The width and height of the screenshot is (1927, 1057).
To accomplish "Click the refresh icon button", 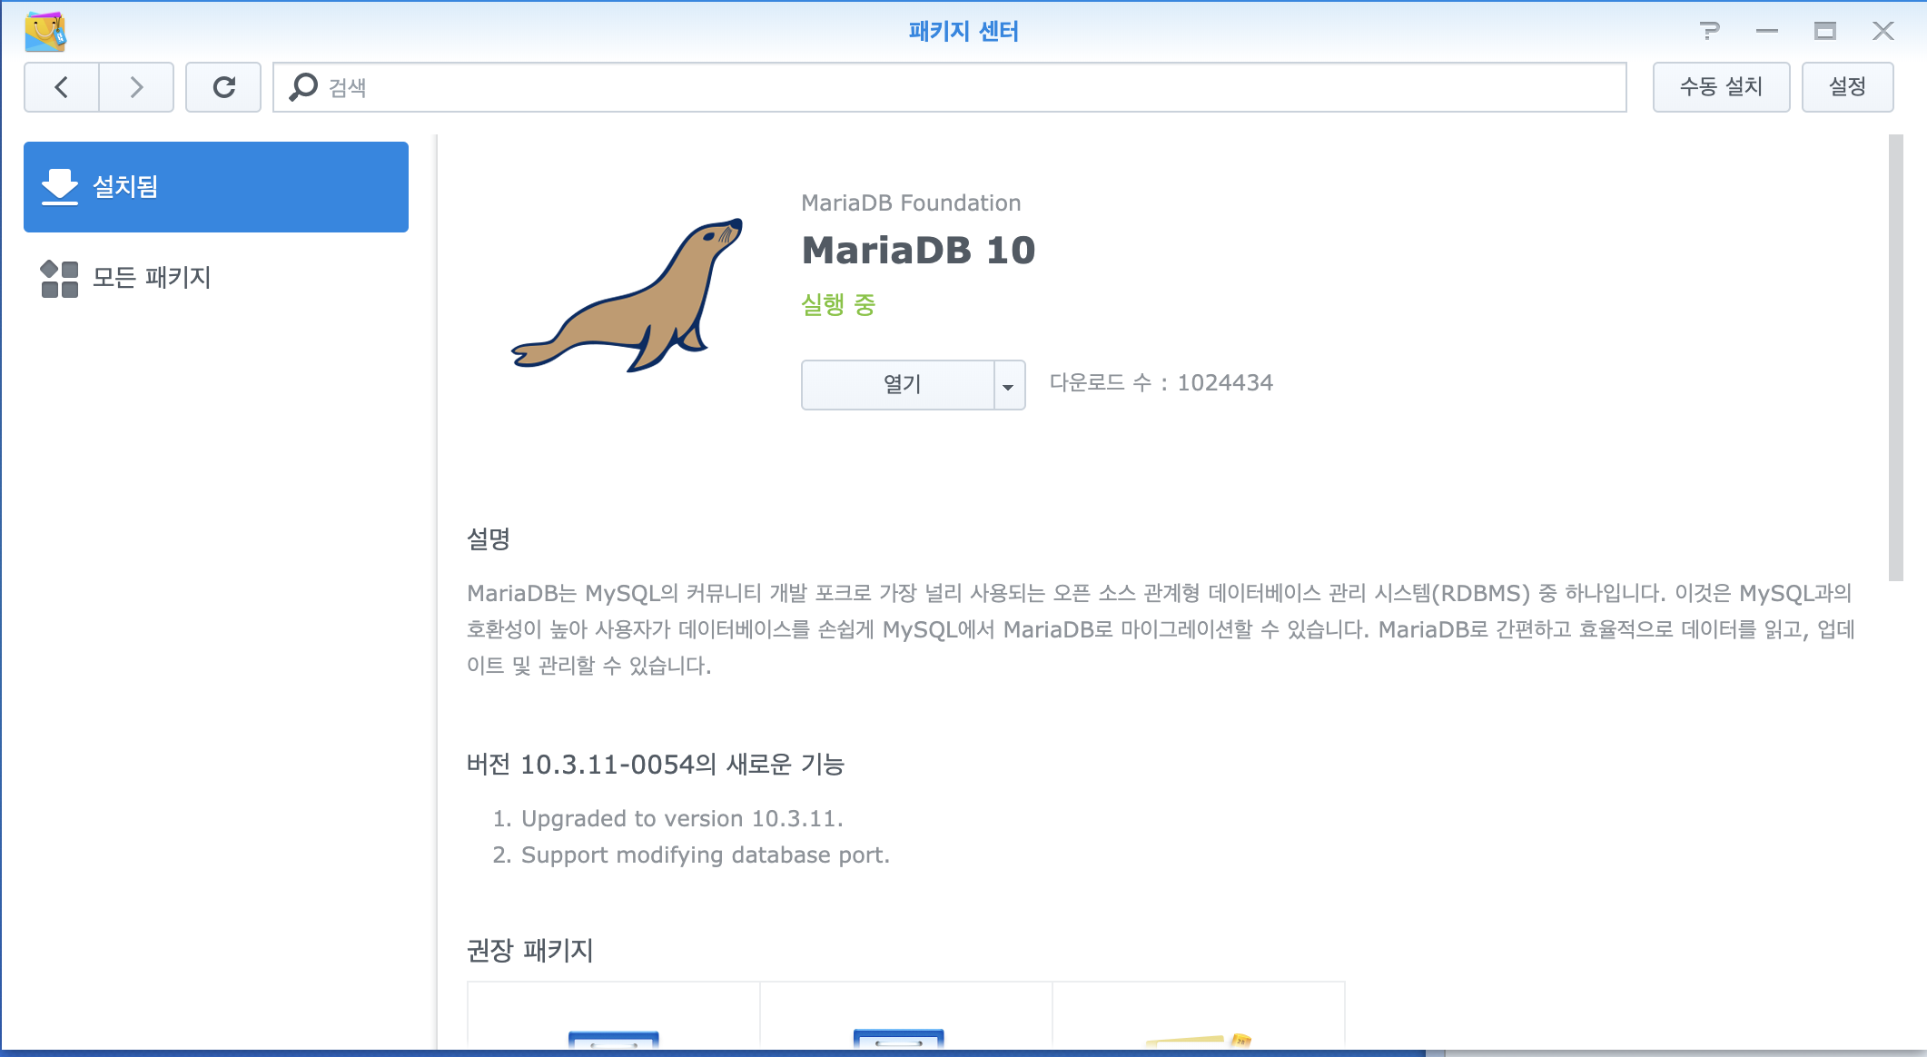I will pyautogui.click(x=223, y=87).
